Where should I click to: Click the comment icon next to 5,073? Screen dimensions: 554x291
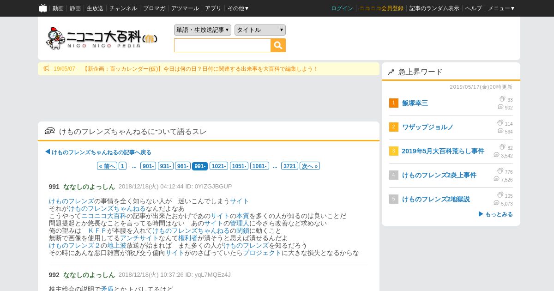click(496, 203)
